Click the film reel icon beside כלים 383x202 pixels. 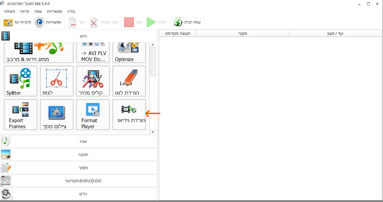coord(6,194)
